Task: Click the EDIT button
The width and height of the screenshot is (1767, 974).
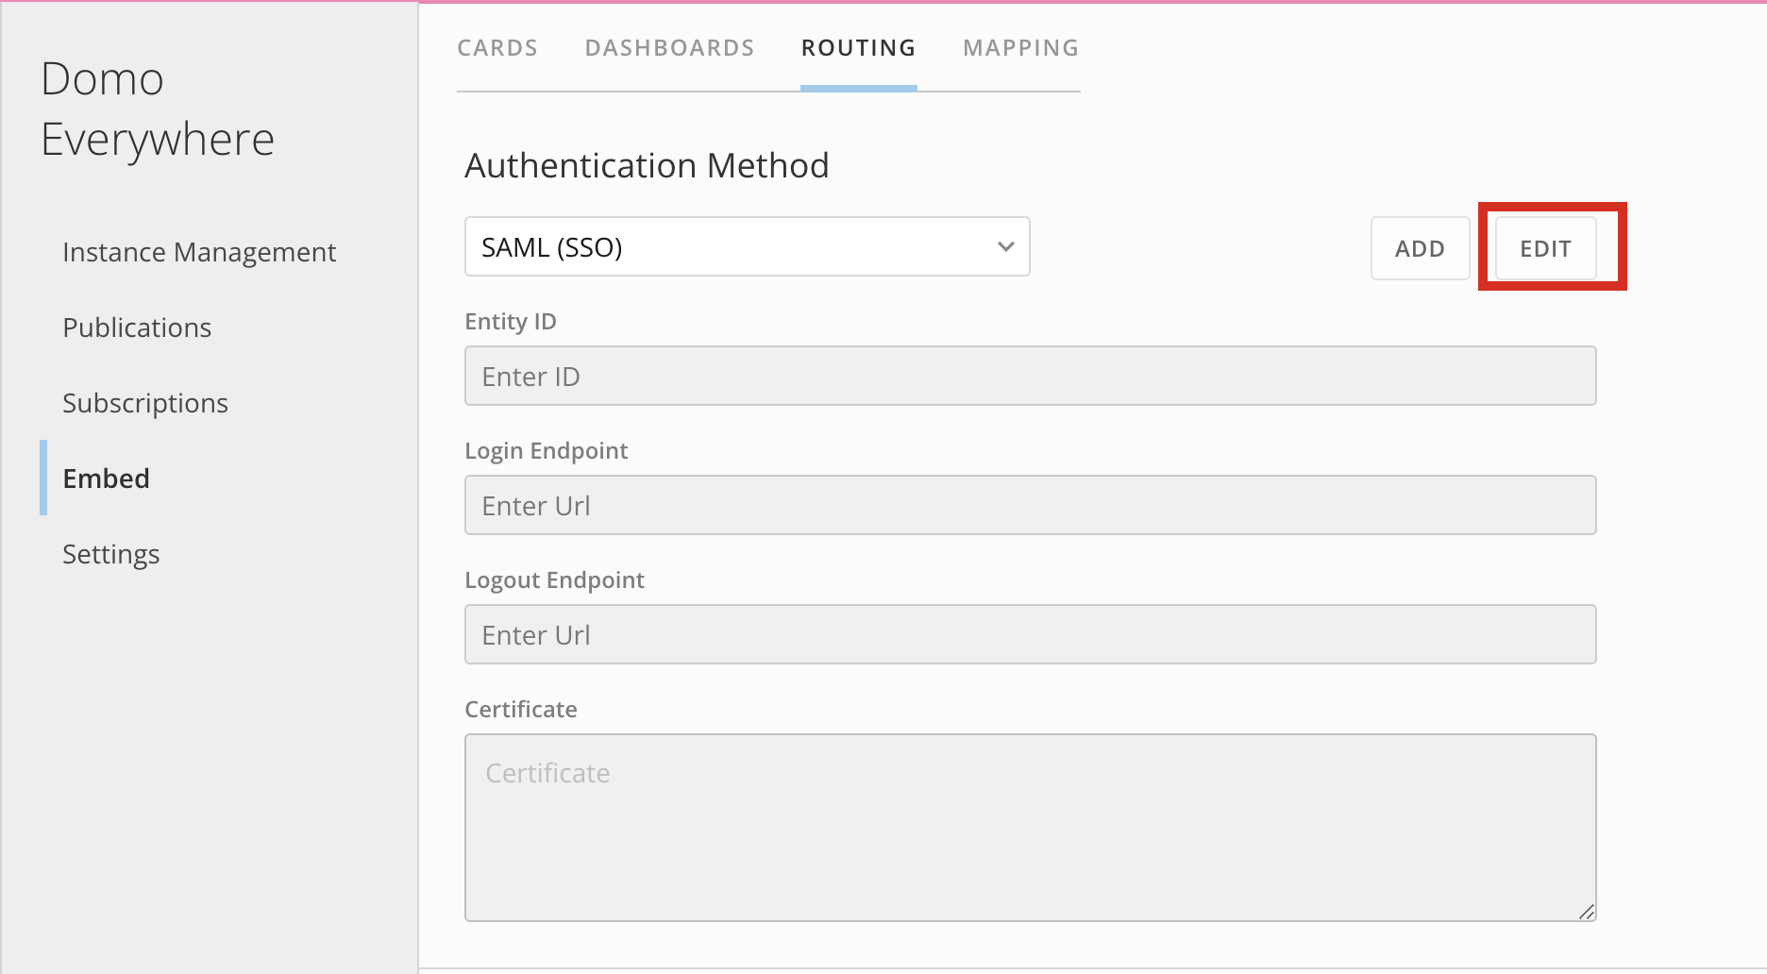Action: tap(1545, 248)
